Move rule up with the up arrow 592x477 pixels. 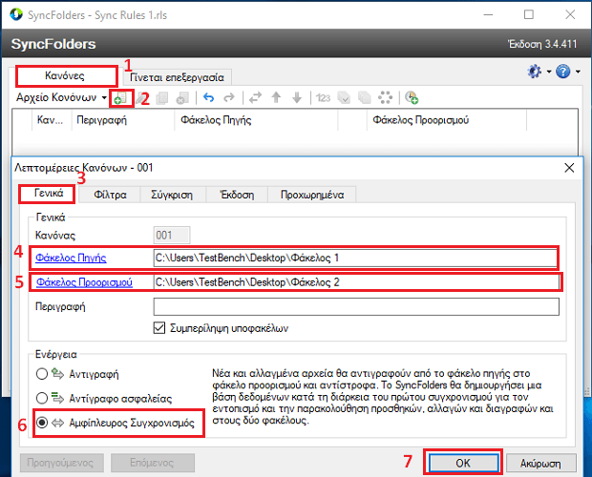tap(276, 97)
